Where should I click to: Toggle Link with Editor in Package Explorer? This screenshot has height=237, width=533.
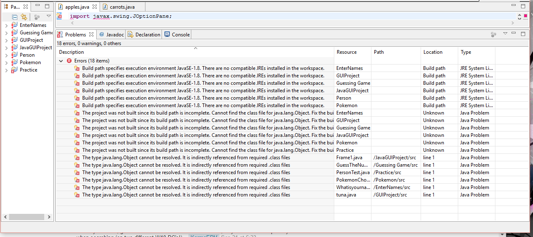click(24, 17)
